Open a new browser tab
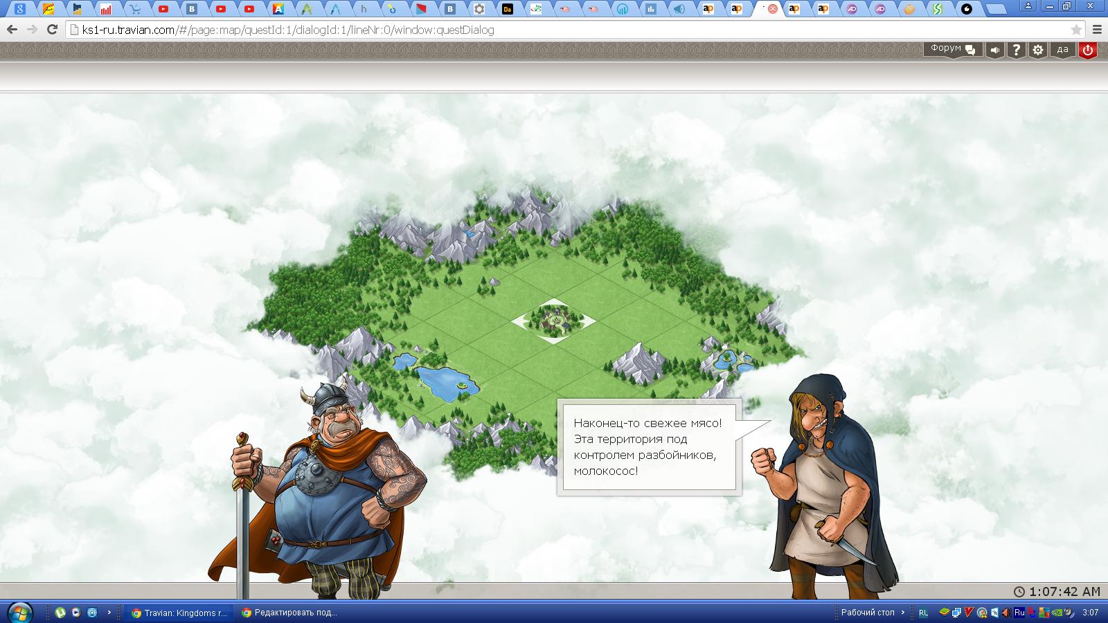Image resolution: width=1108 pixels, height=623 pixels. pyautogui.click(x=996, y=10)
